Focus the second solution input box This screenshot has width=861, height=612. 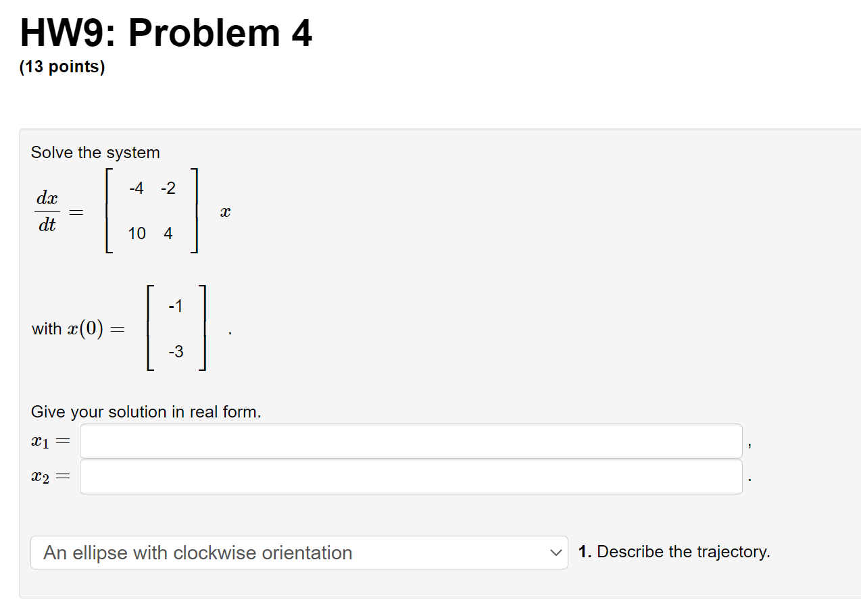410,476
